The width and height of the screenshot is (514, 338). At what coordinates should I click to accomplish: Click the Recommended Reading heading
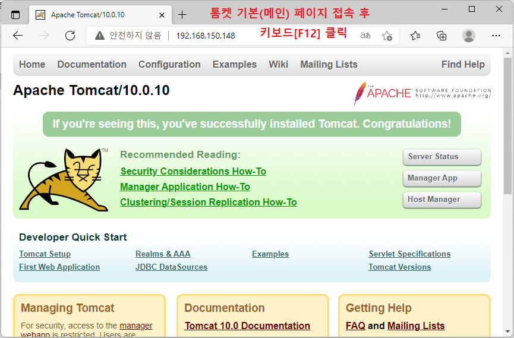coord(180,154)
